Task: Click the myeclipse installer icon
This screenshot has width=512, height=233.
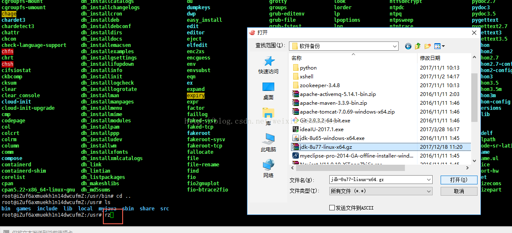Action: click(x=295, y=155)
